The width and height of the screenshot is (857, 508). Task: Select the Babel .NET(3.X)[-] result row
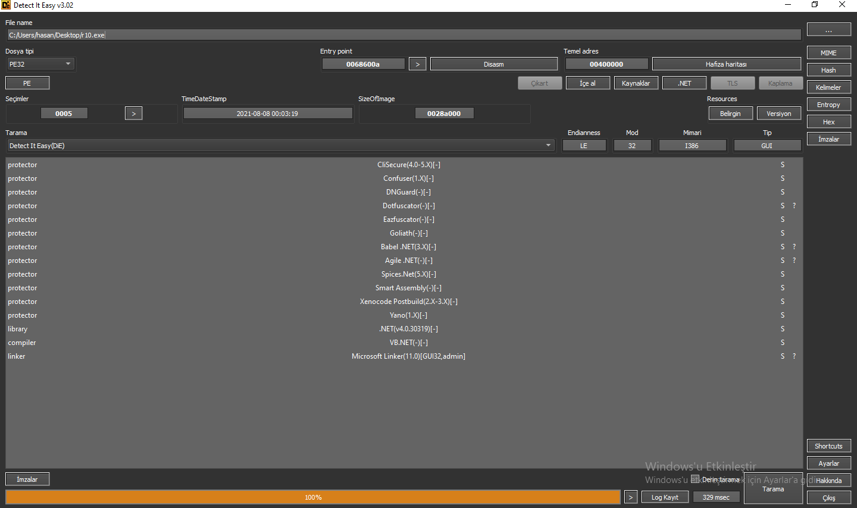[x=404, y=247]
